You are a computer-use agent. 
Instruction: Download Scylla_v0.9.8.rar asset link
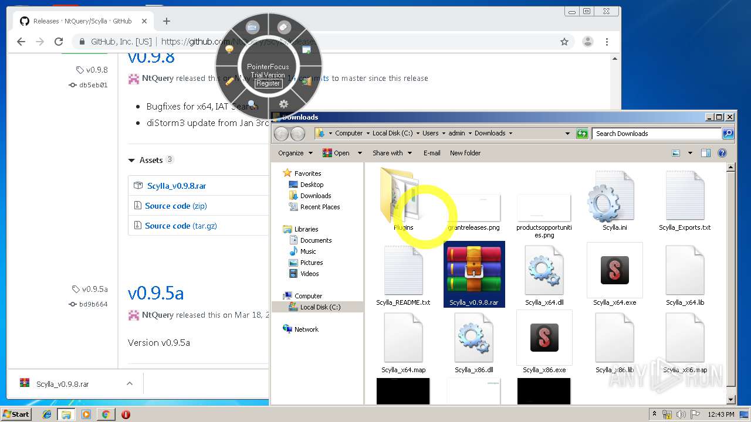click(x=177, y=186)
